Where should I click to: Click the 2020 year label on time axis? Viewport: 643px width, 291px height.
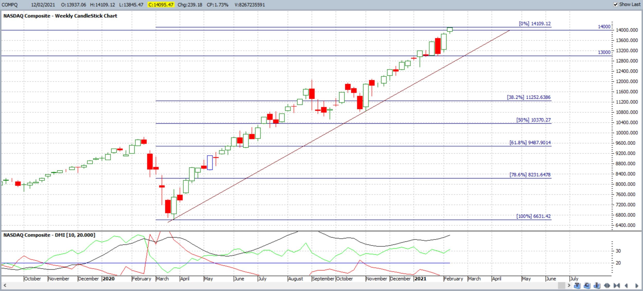pos(109,279)
